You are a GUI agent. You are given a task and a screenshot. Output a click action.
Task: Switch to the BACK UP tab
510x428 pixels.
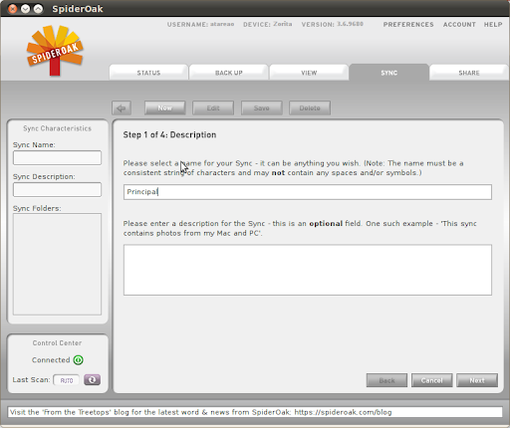[228, 73]
